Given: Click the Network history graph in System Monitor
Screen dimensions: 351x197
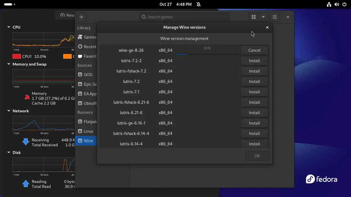Looking at the screenshot, I should (43, 123).
